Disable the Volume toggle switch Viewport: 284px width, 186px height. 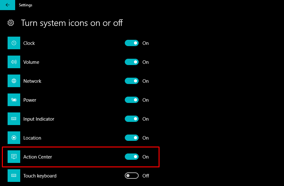click(x=132, y=62)
